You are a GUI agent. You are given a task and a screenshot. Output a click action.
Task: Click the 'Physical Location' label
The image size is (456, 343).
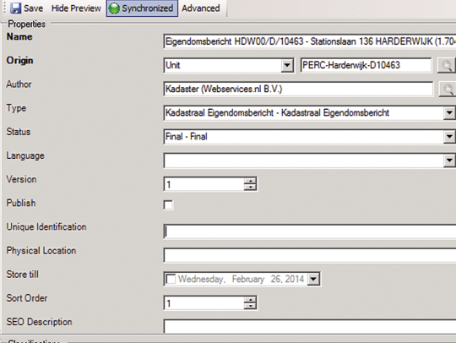tap(41, 251)
